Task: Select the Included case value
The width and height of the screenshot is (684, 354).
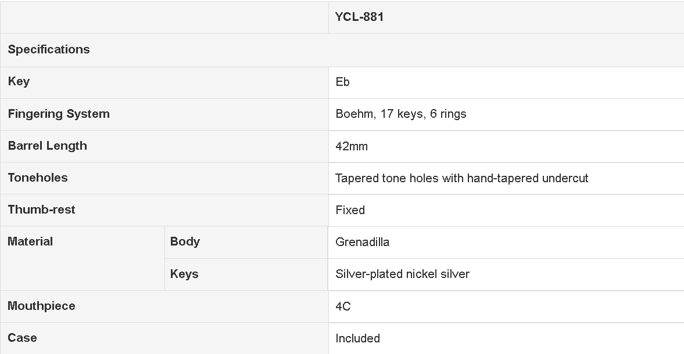Action: click(358, 338)
